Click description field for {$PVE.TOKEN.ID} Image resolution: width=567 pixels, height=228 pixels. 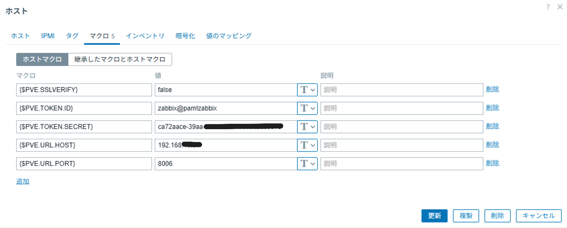tap(401, 108)
